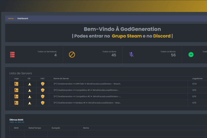Click the VAC shield icon in Retakes #1 row

click(x=43, y=103)
